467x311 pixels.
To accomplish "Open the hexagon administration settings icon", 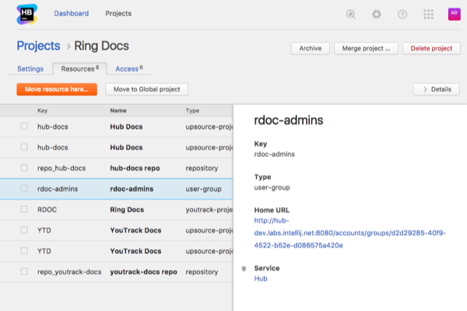I will pos(377,14).
